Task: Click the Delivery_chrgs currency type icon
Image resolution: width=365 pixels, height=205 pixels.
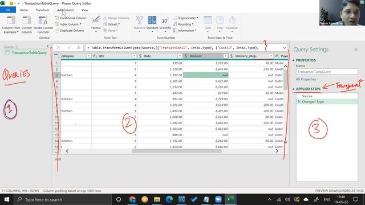Action: [232, 56]
